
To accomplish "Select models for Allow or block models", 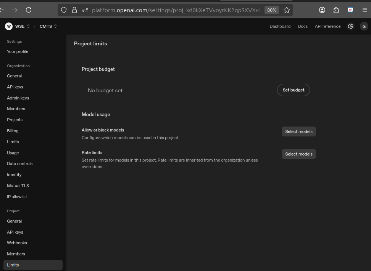I will pos(298,131).
